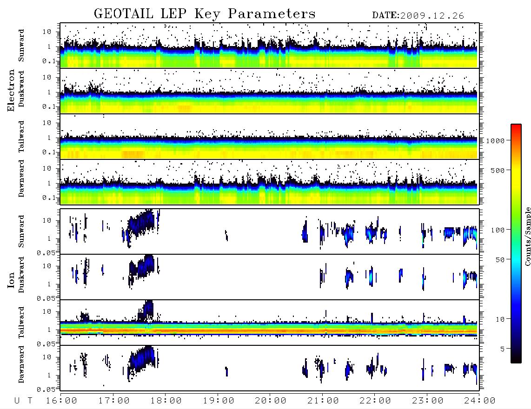Select the Ion "Tailward" panel label
531x409 pixels.
click(21, 323)
